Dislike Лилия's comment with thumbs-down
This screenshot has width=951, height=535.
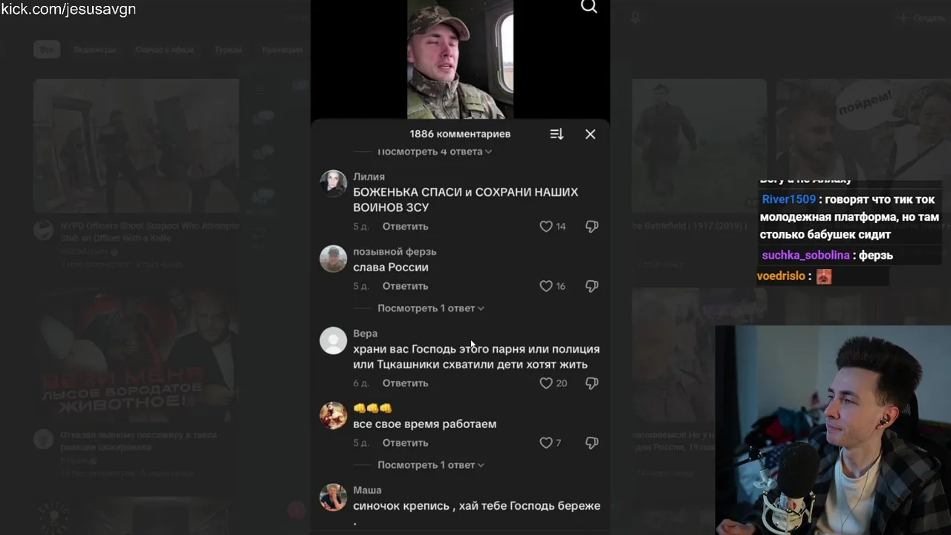pyautogui.click(x=592, y=226)
